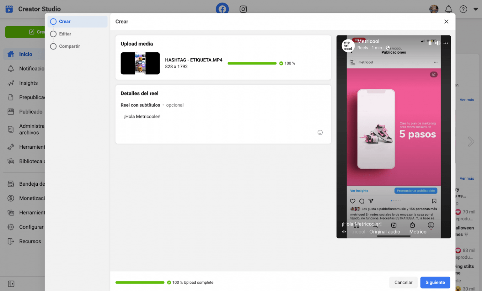Open the reel preview more options menu
The height and width of the screenshot is (291, 482).
point(446,43)
